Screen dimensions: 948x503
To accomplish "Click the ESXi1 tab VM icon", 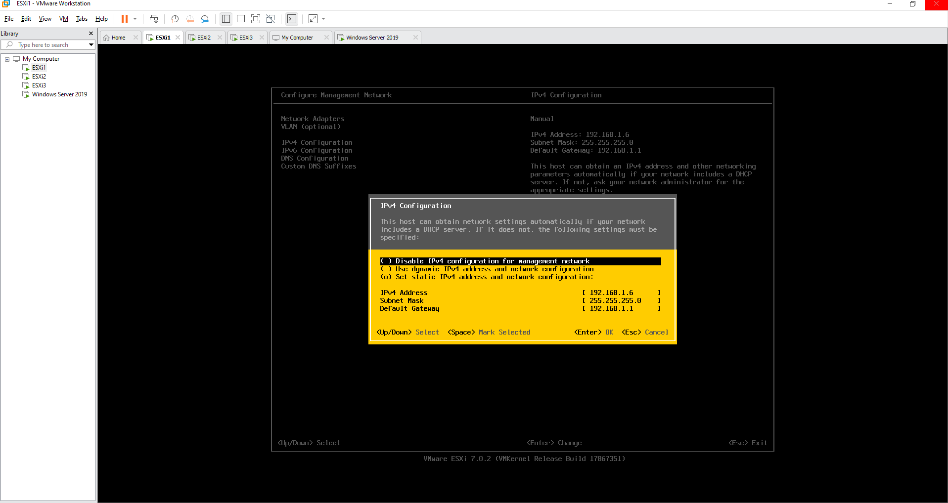I will click(150, 38).
